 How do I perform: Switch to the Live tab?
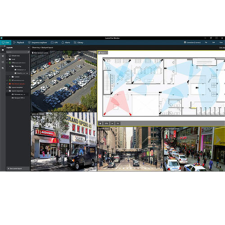point(5,43)
